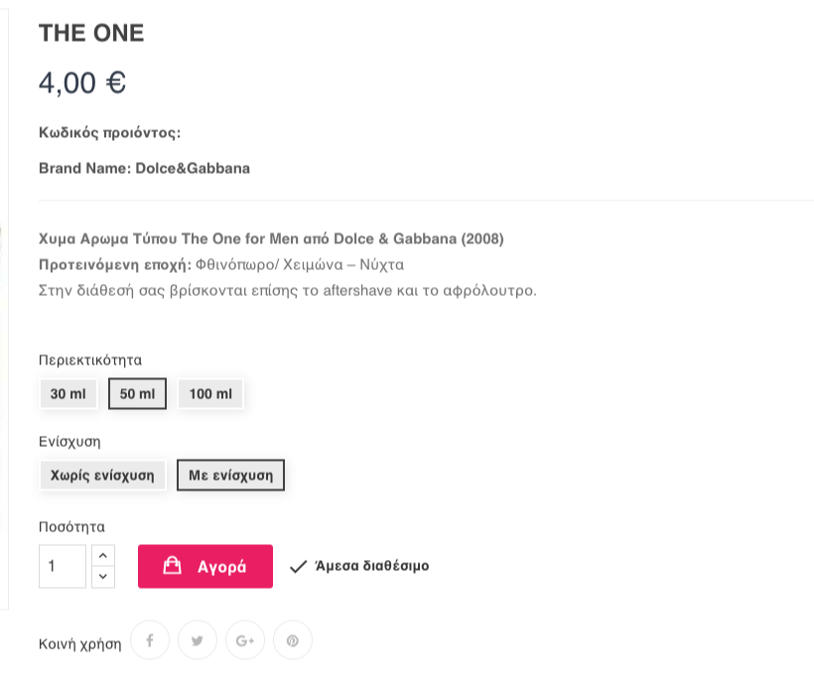The image size is (814, 696).
Task: Select the Χωρίς ενίσχυση option
Action: (102, 476)
